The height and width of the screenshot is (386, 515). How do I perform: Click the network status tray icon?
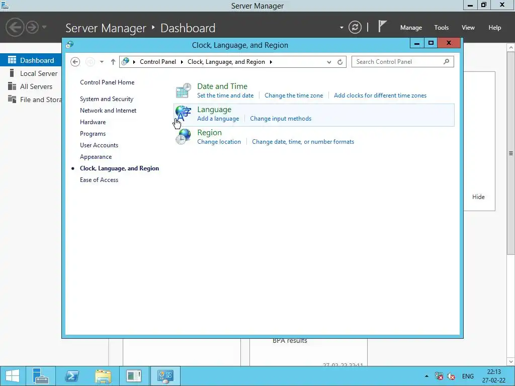tap(439, 376)
